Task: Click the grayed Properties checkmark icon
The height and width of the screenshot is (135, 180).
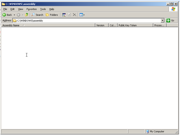Action: click(x=69, y=15)
